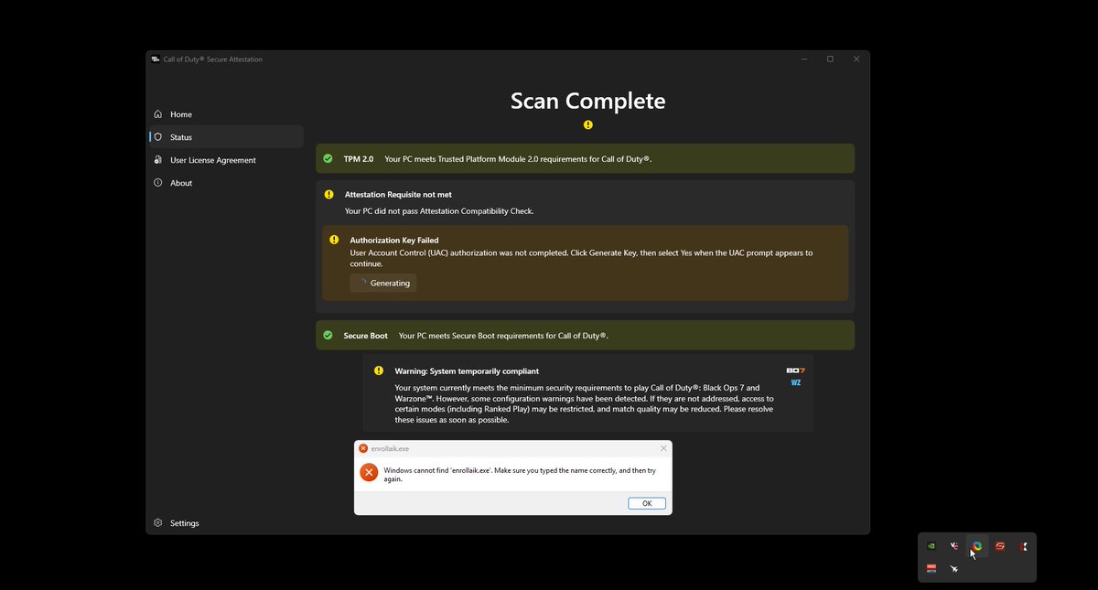Click the warning icon beside System temporarily compliant

point(379,370)
